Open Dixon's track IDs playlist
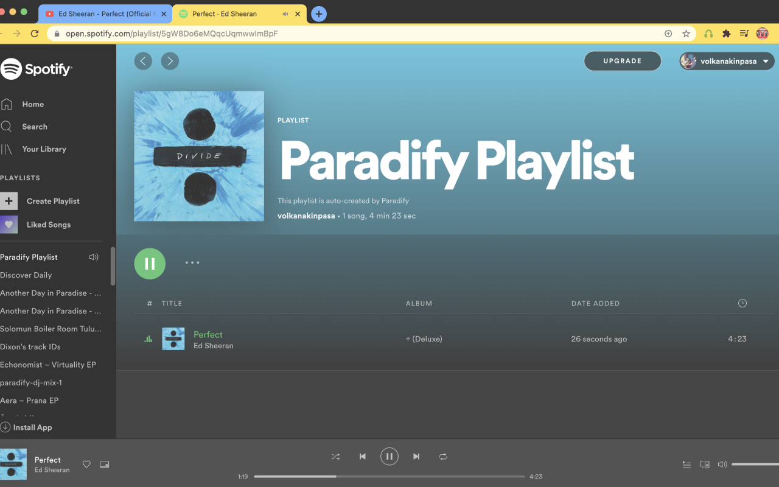The width and height of the screenshot is (779, 487). pyautogui.click(x=30, y=347)
